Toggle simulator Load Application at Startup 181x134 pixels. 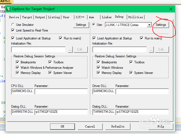tap(13, 38)
